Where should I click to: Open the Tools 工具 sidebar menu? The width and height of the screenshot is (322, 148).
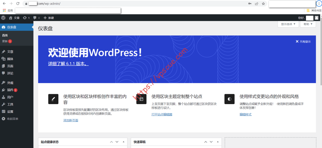click(17, 104)
